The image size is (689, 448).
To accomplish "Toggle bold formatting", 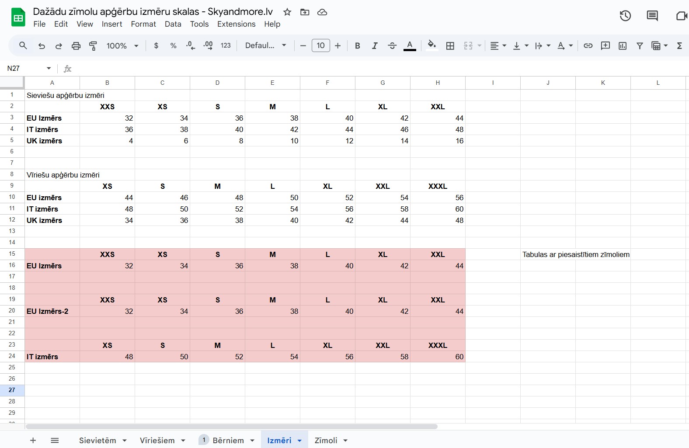I will point(358,45).
